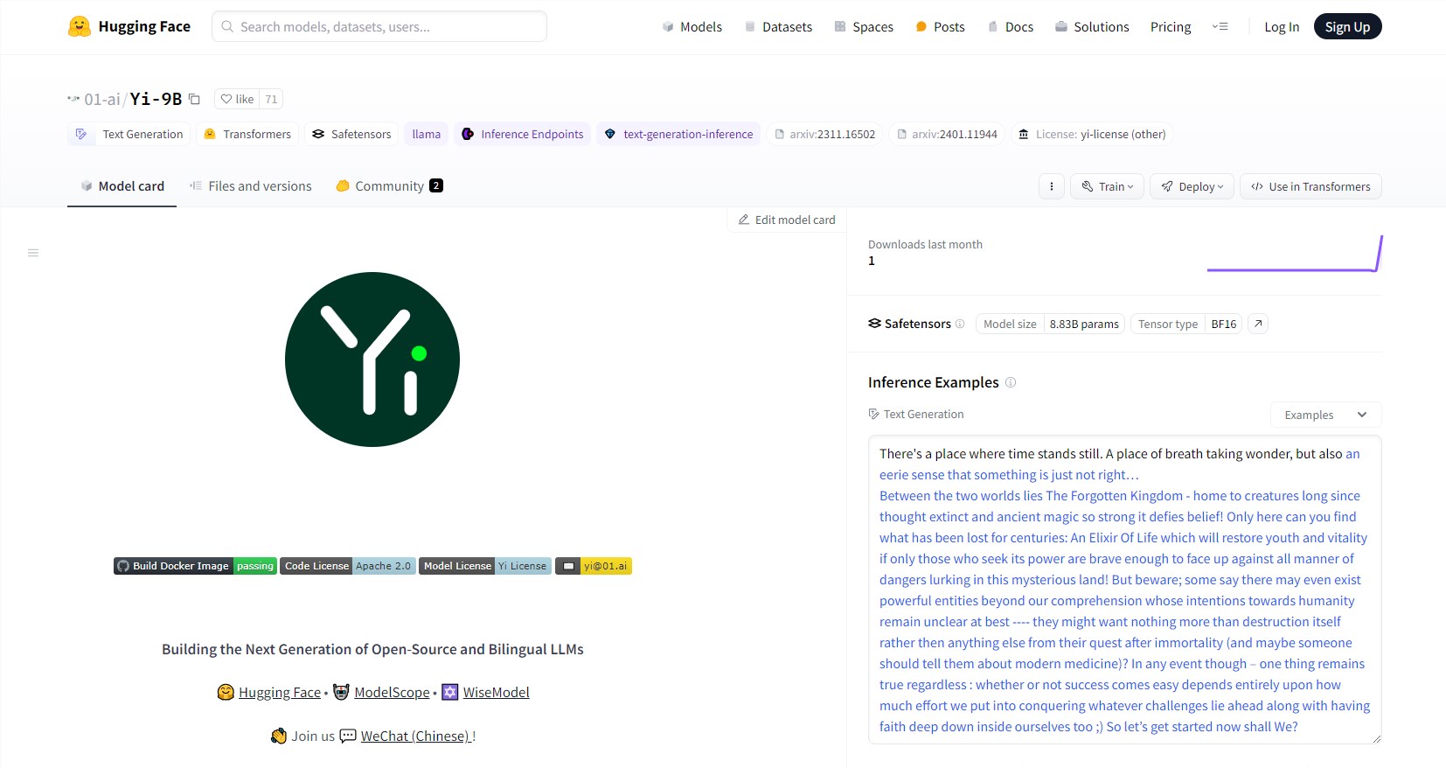
Task: Open the Pricing page
Action: pos(1171,27)
